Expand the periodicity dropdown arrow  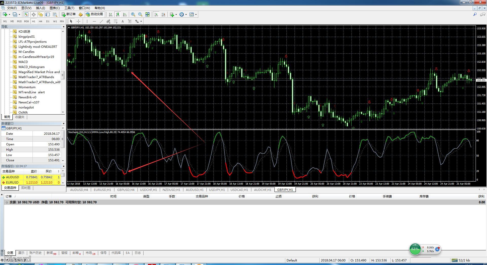coord(186,14)
